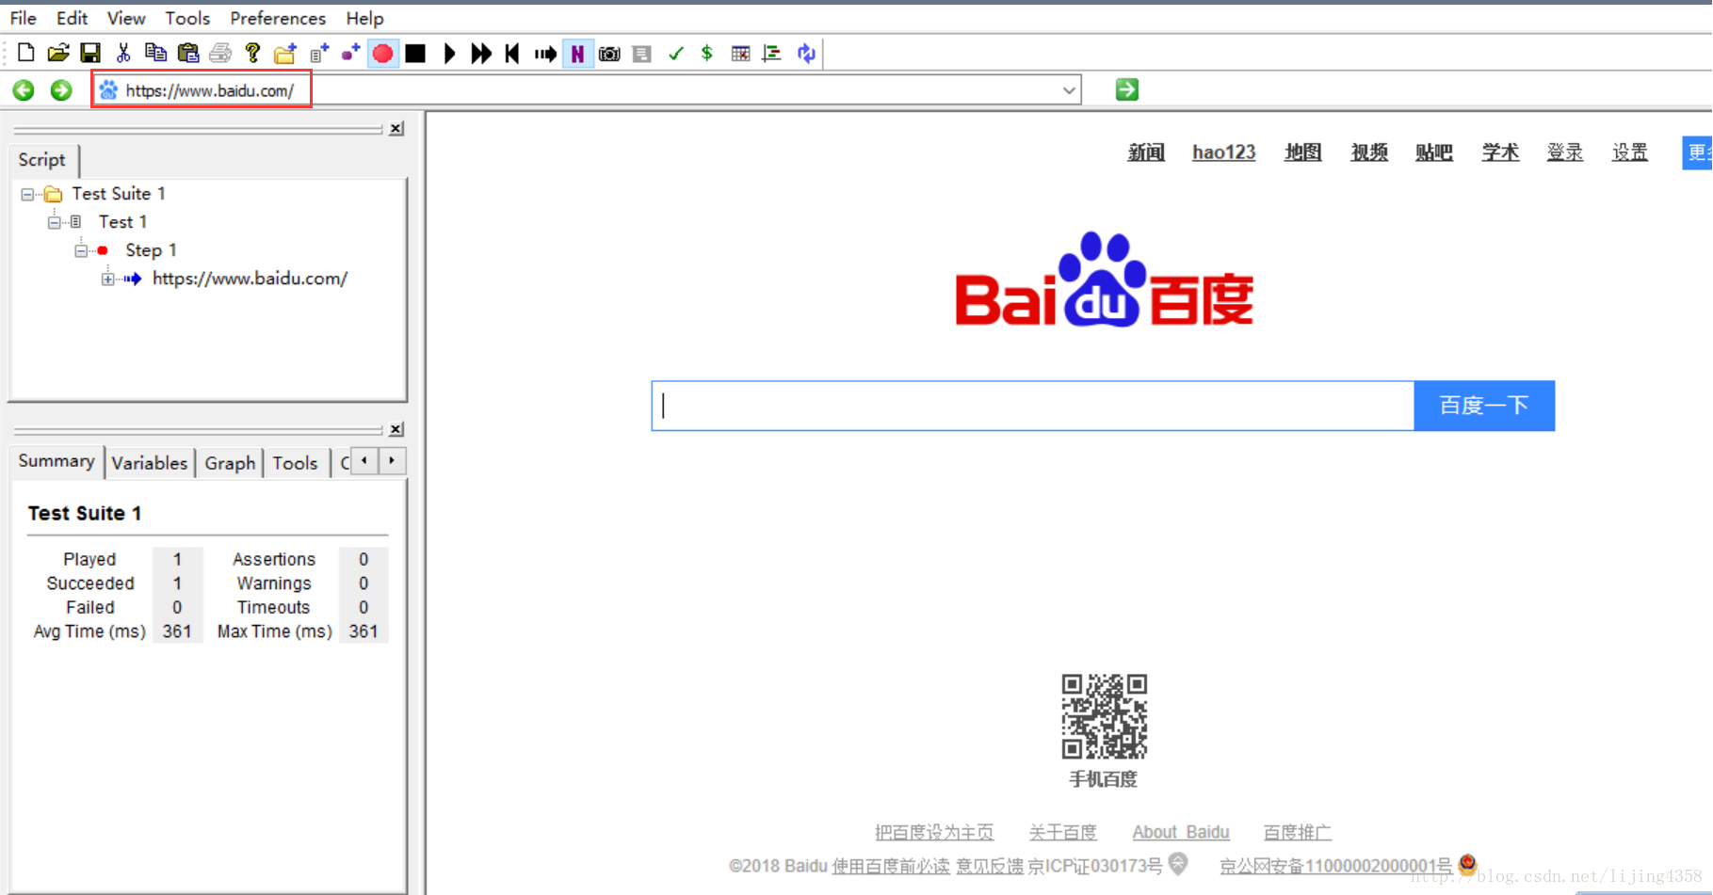This screenshot has width=1713, height=895.
Task: Click the 手机百度 QR code image
Action: [1104, 716]
